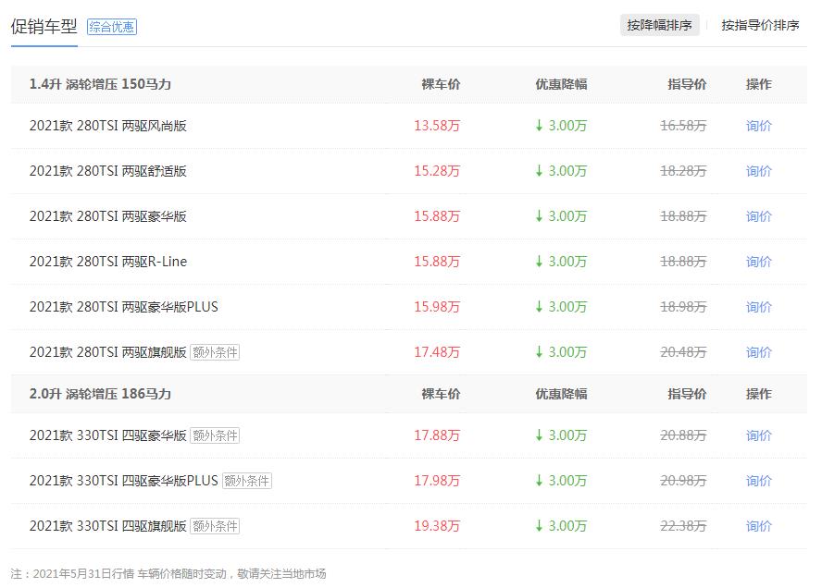The width and height of the screenshot is (822, 588).
Task: Click 询价 for 280TSI 两驱豪华版 (non-PLUS)
Action: click(x=758, y=216)
